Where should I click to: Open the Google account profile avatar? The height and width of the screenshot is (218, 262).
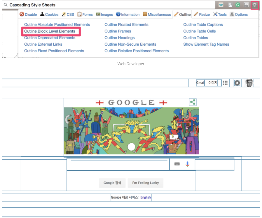[x=249, y=83]
